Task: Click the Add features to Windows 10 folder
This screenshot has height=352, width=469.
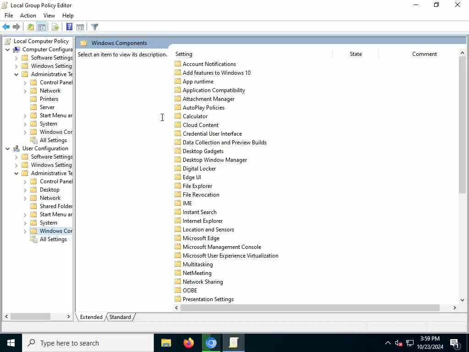Action: (x=217, y=73)
